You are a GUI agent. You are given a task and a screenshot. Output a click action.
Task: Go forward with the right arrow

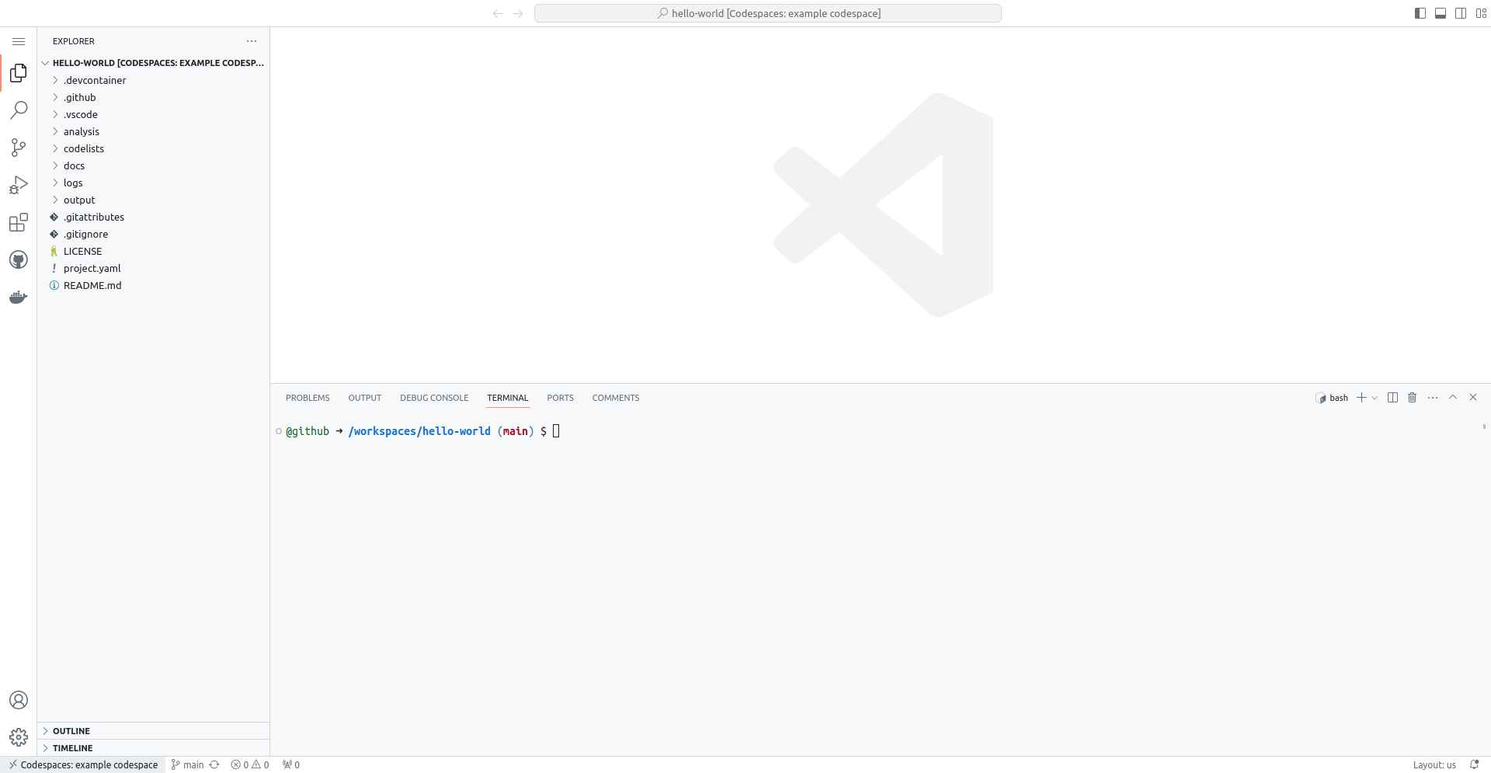[519, 13]
